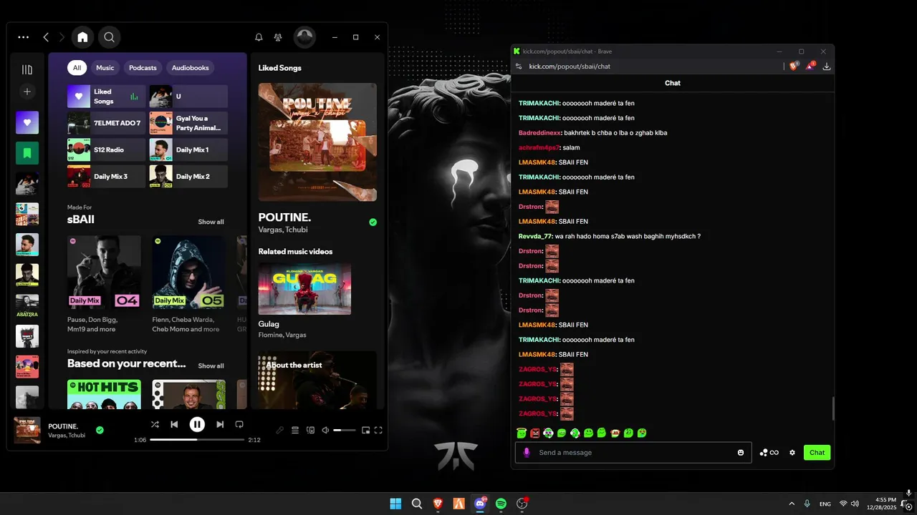This screenshot has width=917, height=515.
Task: Click the kick.com/popout/sbaii/chat address bar
Action: click(570, 67)
